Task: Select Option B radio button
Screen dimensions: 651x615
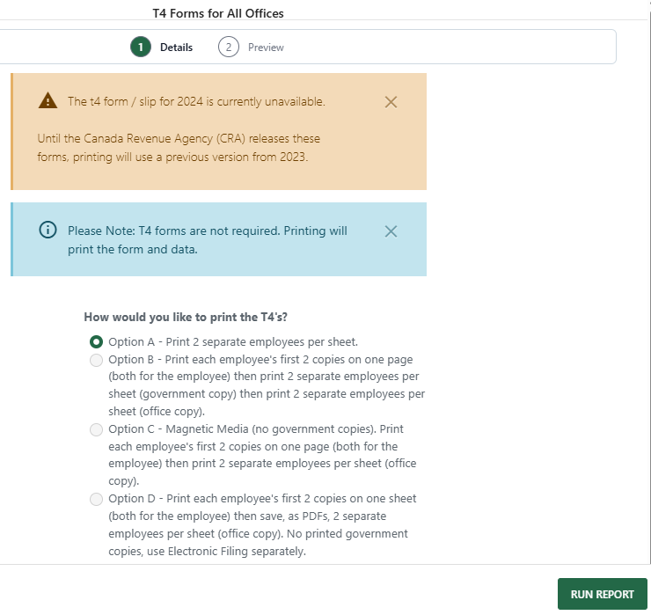Action: pyautogui.click(x=96, y=360)
